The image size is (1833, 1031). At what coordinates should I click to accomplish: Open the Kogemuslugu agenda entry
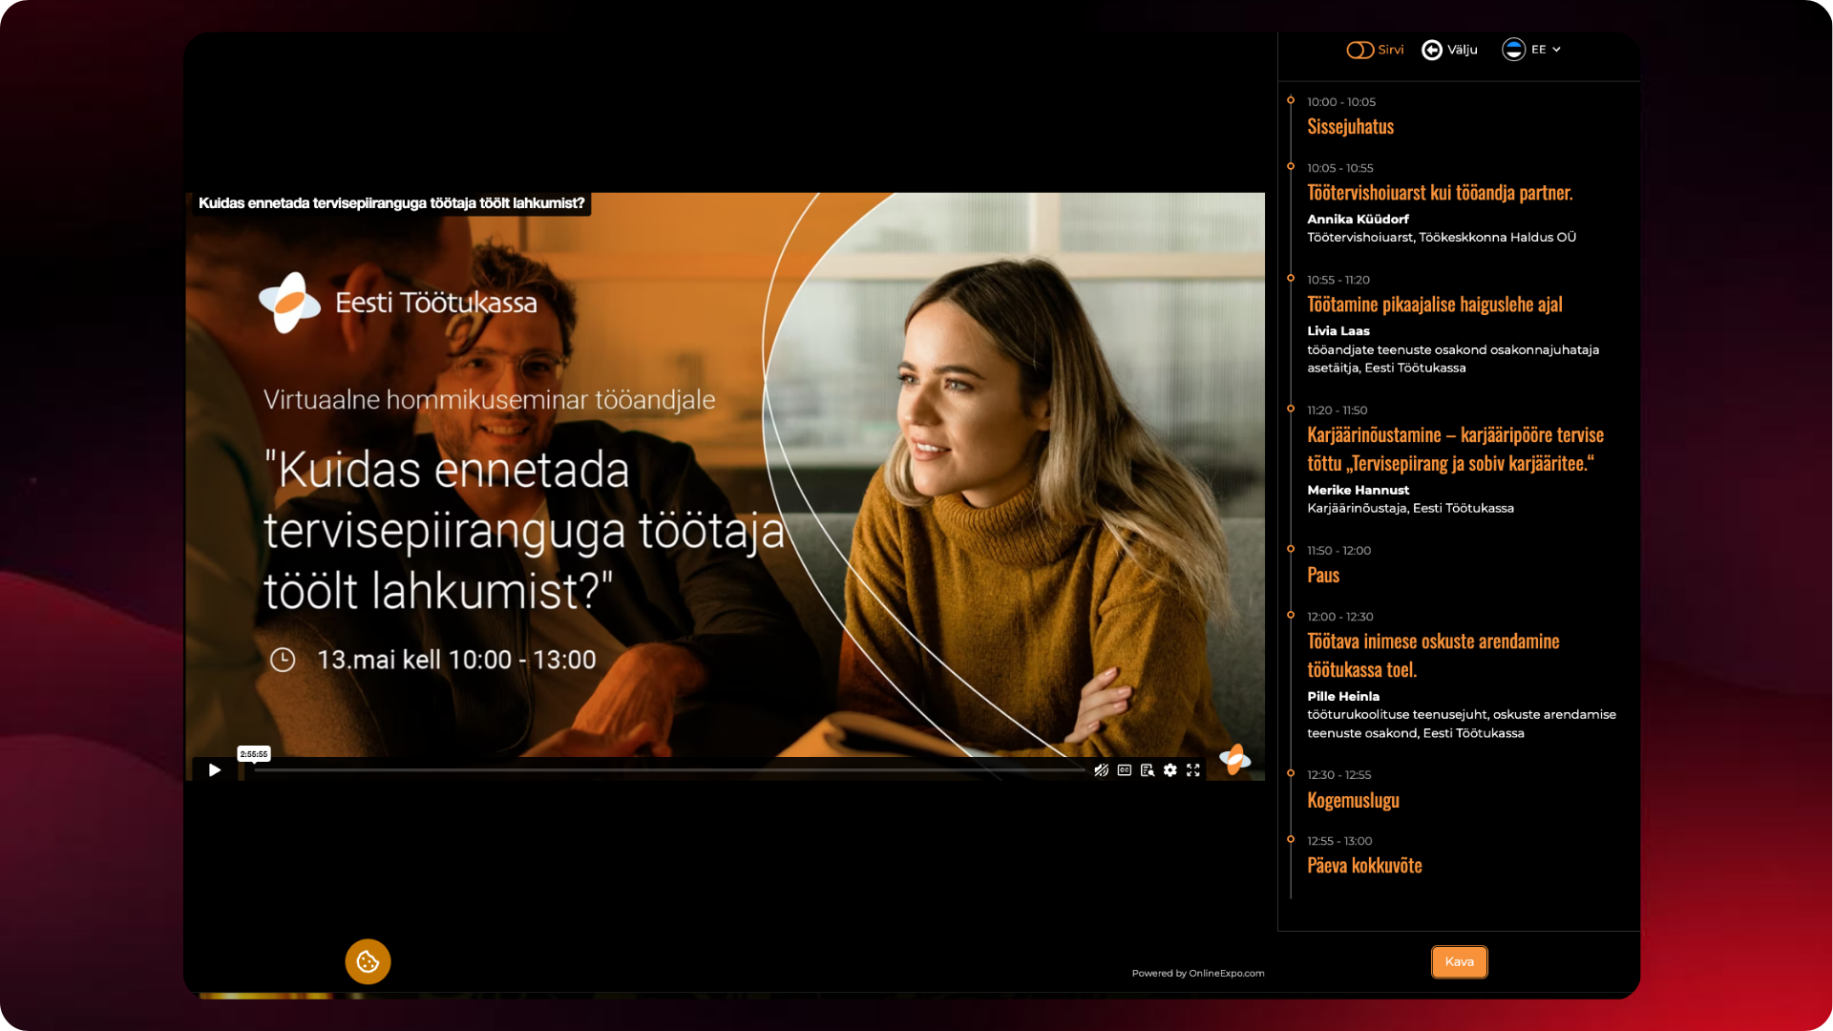tap(1353, 800)
